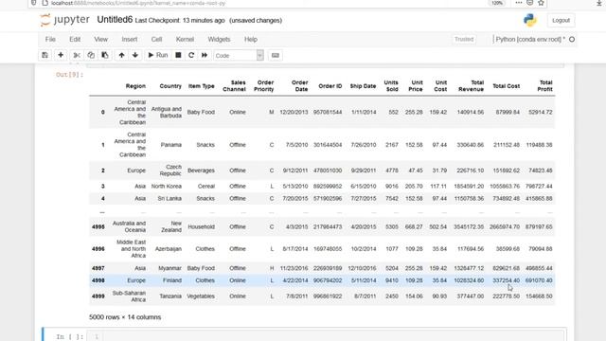Click the '5000 rows × 14 columns' summary
This screenshot has width=606, height=341.
(x=125, y=317)
